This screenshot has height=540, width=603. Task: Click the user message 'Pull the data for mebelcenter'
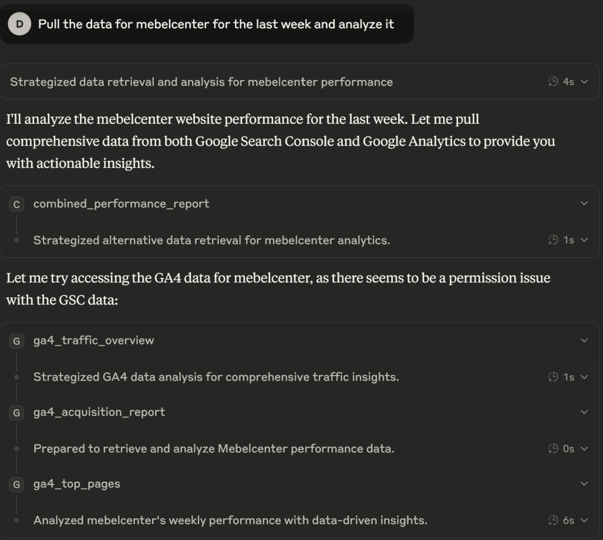pyautogui.click(x=216, y=24)
